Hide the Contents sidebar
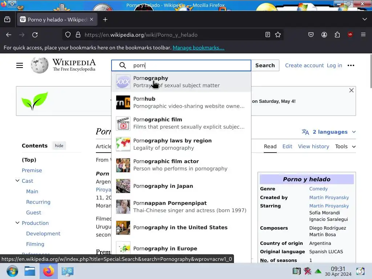Screen dimensions: 372x279 pos(59,146)
